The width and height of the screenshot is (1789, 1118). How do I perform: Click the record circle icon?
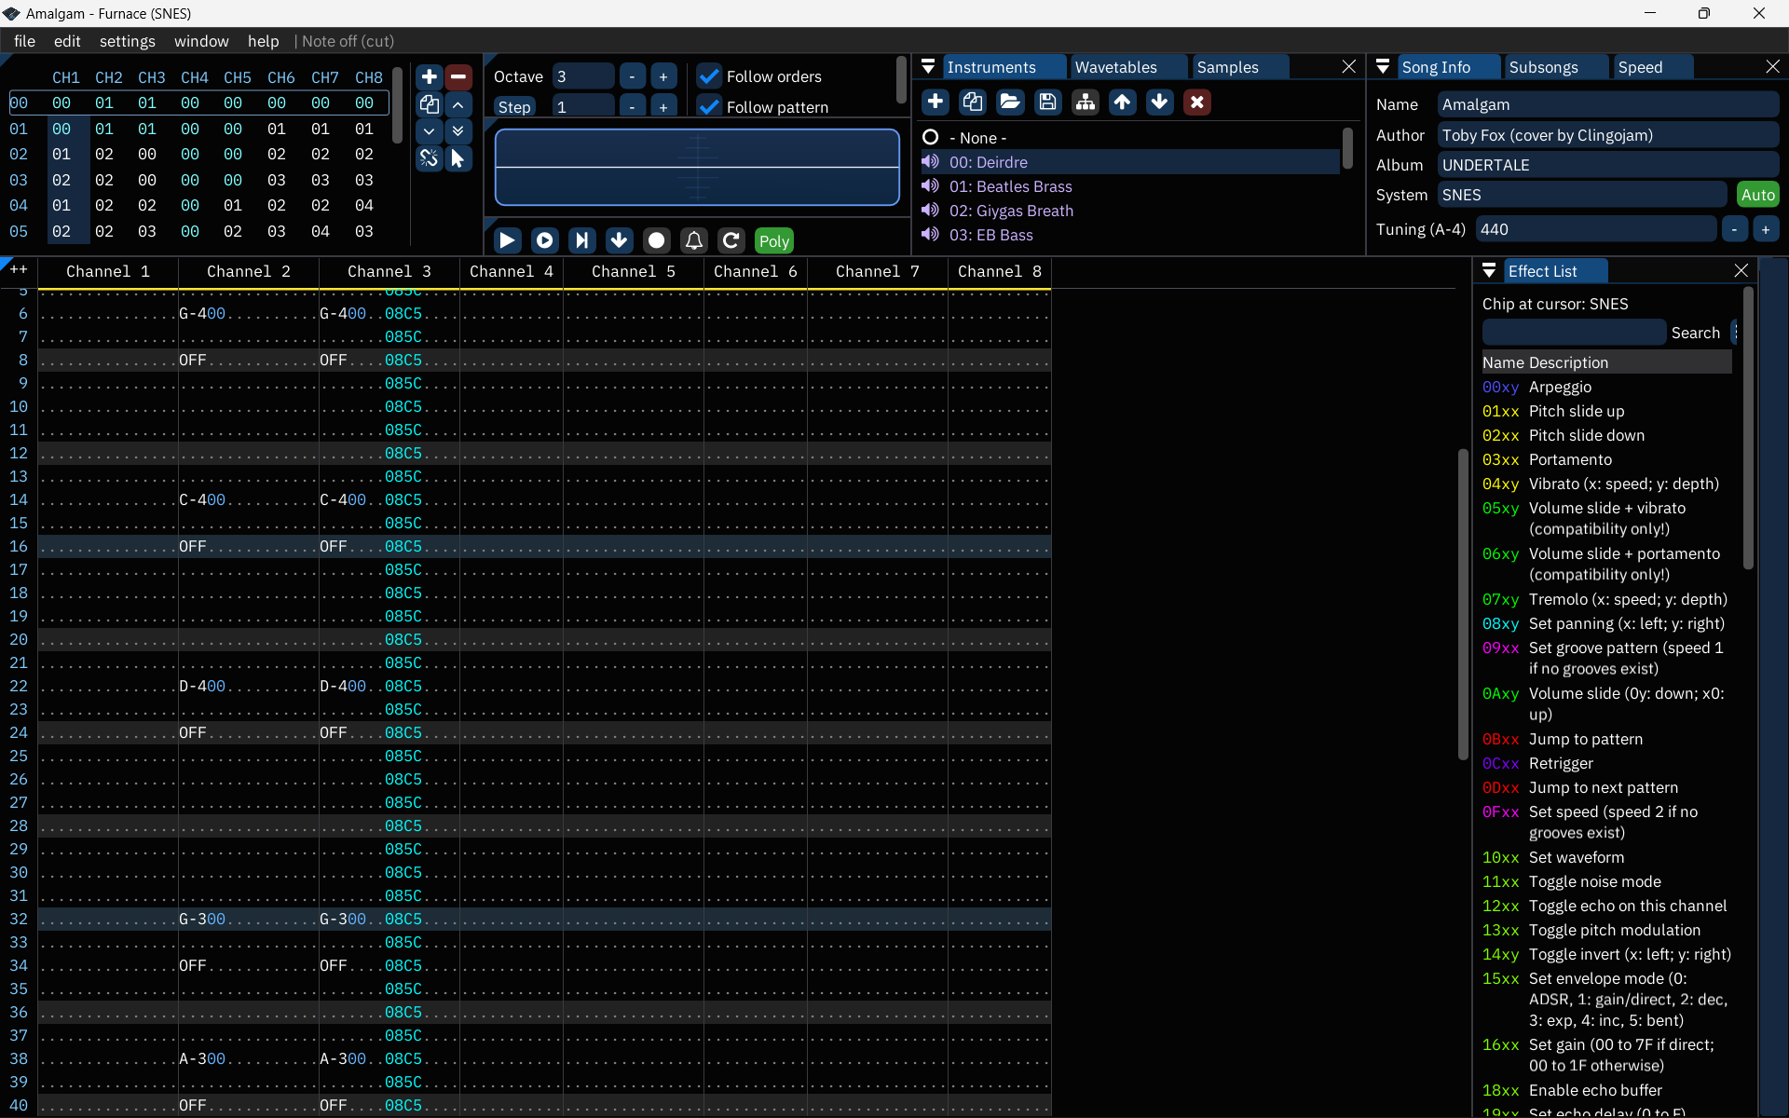coord(657,240)
